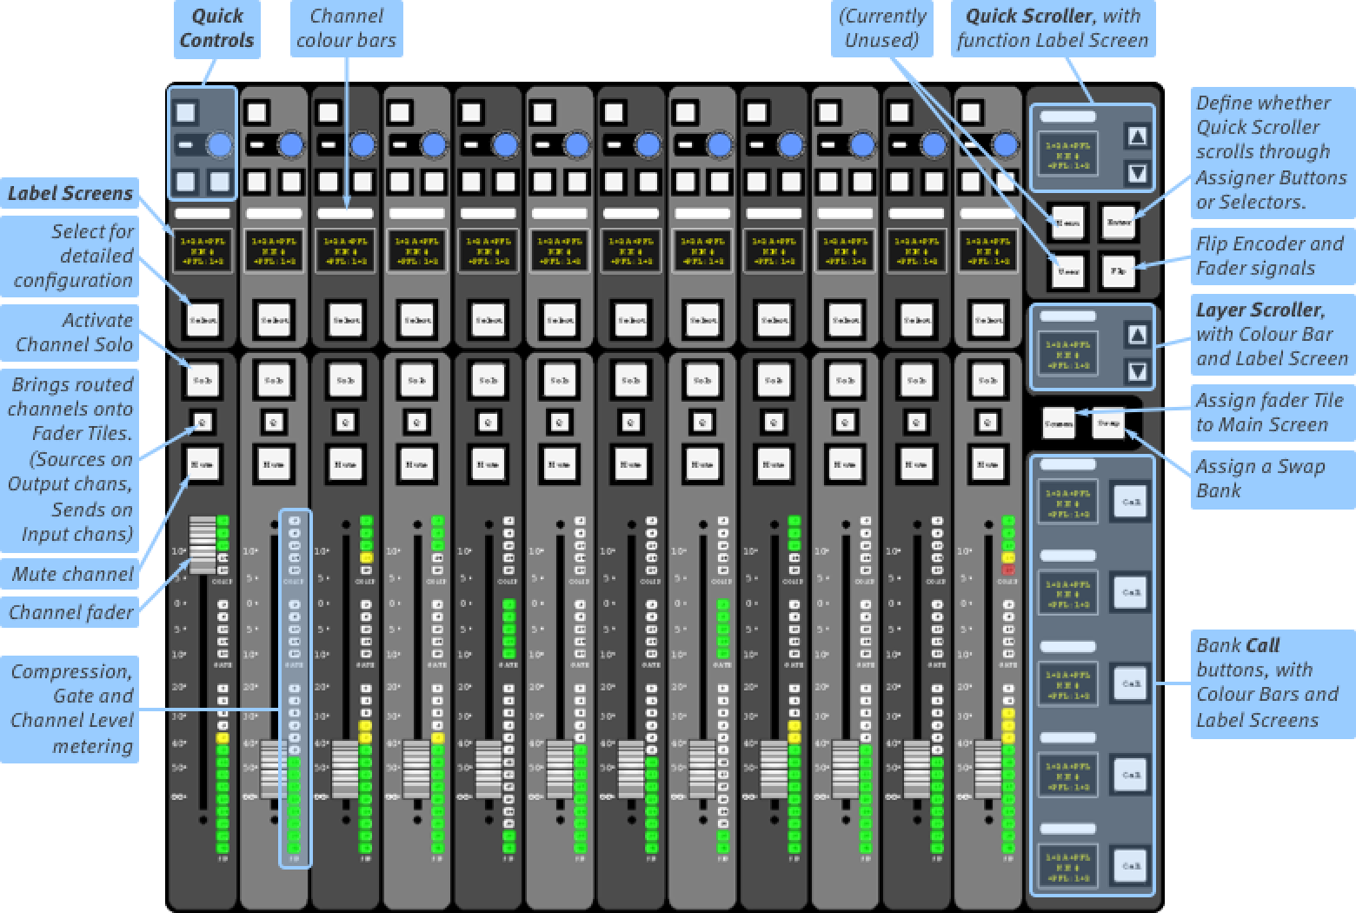Click the Q button on fifth channel
This screenshot has width=1356, height=913.
[488, 423]
